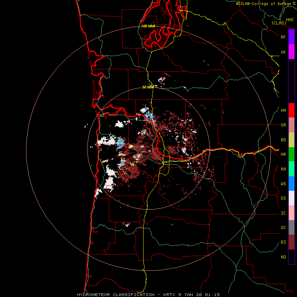The height and width of the screenshot is (297, 297).
Task: Click the white DS legend color swatch
Action: [x=291, y=198]
